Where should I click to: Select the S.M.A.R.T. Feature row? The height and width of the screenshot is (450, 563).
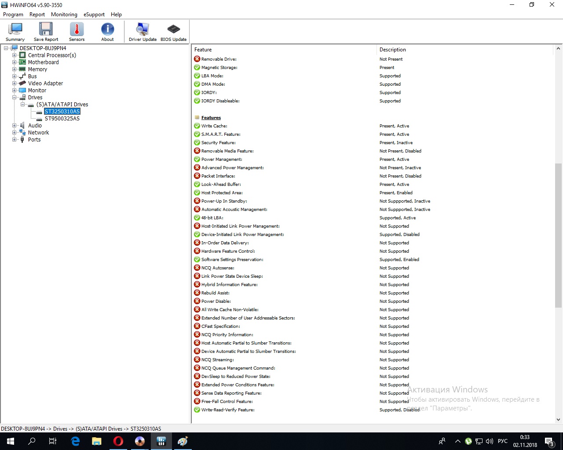373,134
